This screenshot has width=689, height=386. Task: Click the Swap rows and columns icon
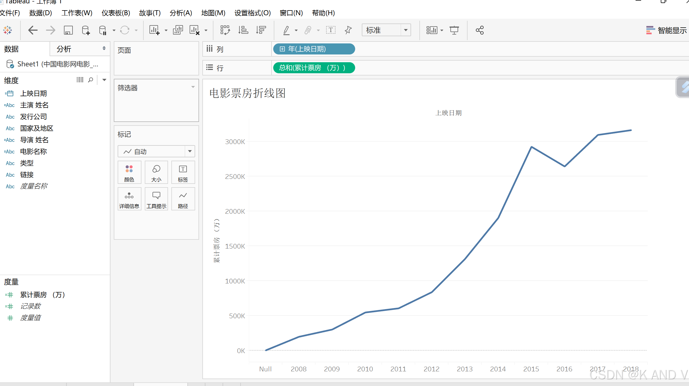(225, 30)
